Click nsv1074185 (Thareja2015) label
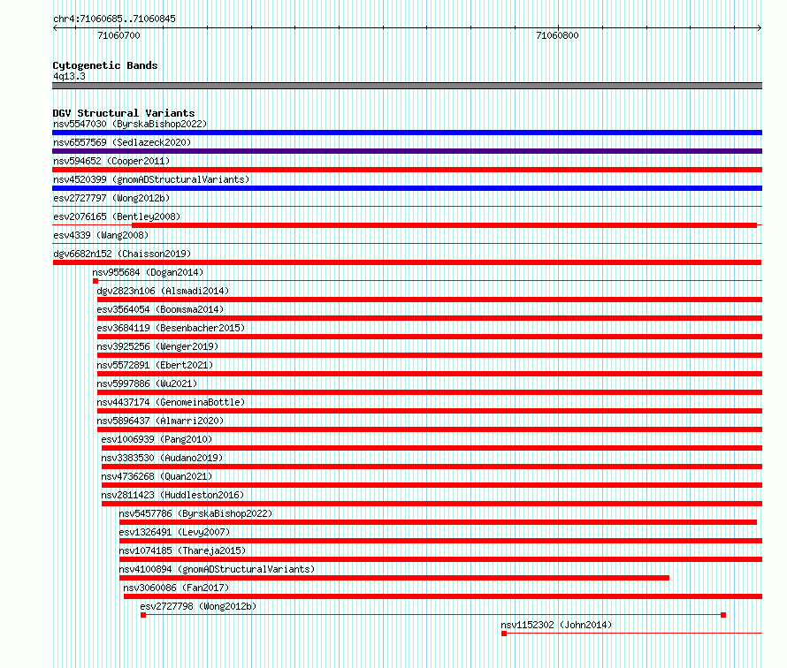The image size is (787, 668). (x=182, y=550)
